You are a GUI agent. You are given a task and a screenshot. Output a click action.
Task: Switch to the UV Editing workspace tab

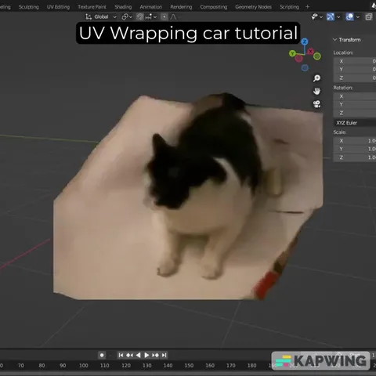click(x=58, y=7)
